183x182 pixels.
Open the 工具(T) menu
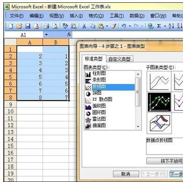(117, 16)
